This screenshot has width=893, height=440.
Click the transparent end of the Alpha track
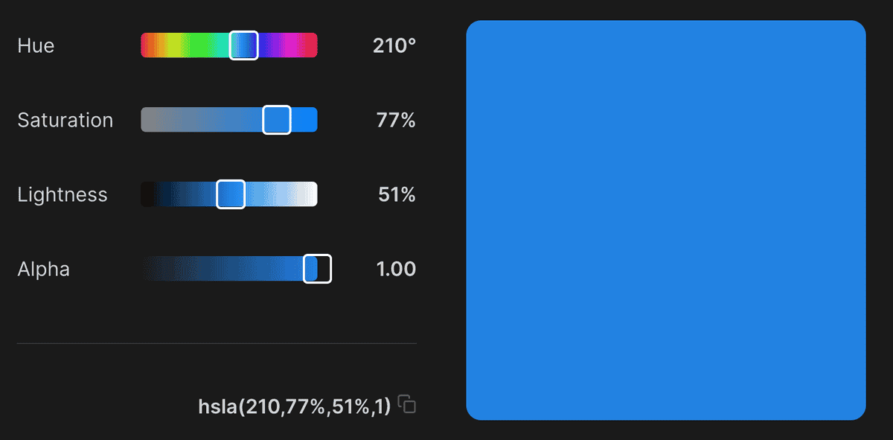(146, 269)
